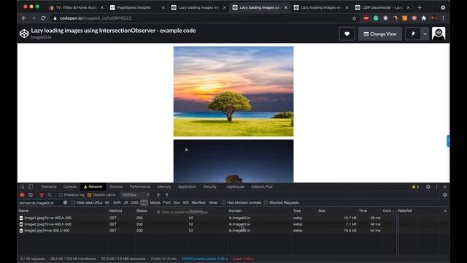Stop recording the network log
This screenshot has height=263, width=467.
click(x=22, y=195)
